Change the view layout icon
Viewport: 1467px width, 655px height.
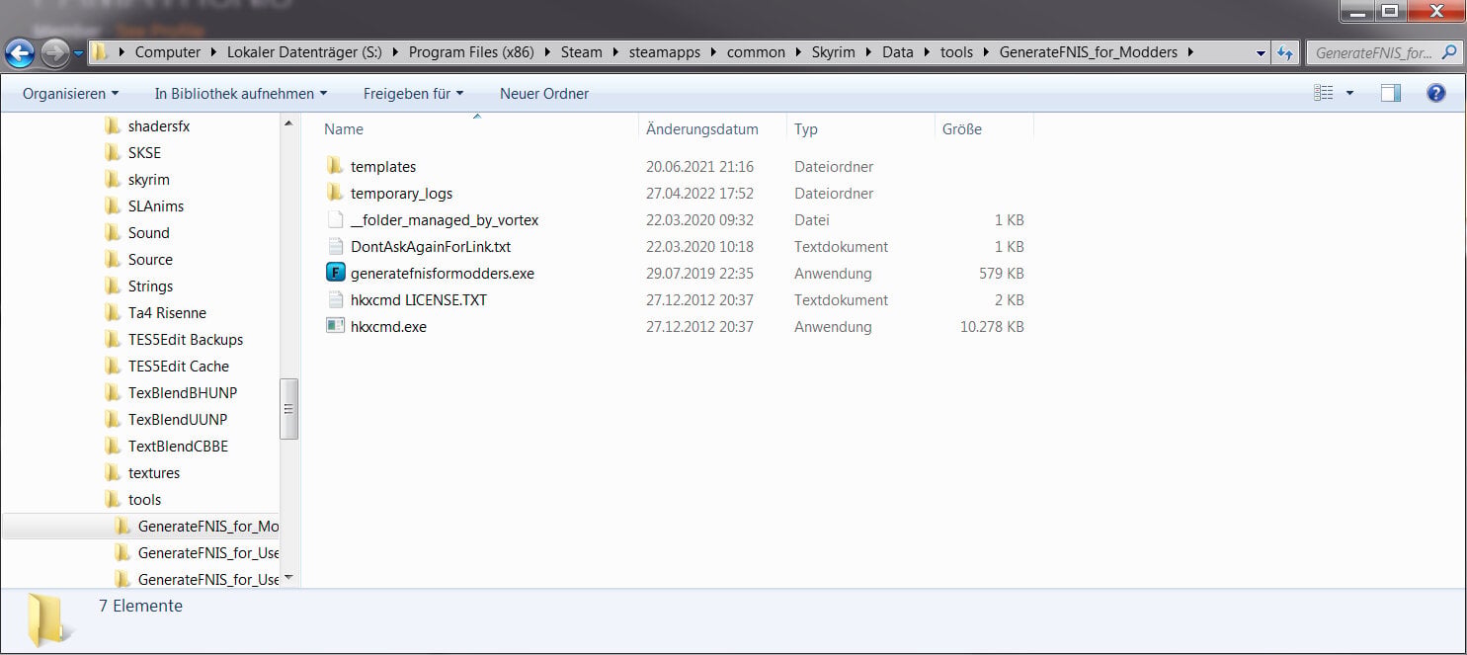point(1324,93)
